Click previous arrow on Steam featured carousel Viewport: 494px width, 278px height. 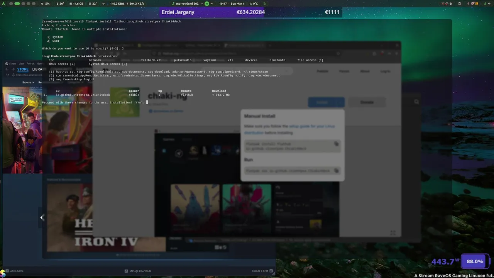point(42,218)
